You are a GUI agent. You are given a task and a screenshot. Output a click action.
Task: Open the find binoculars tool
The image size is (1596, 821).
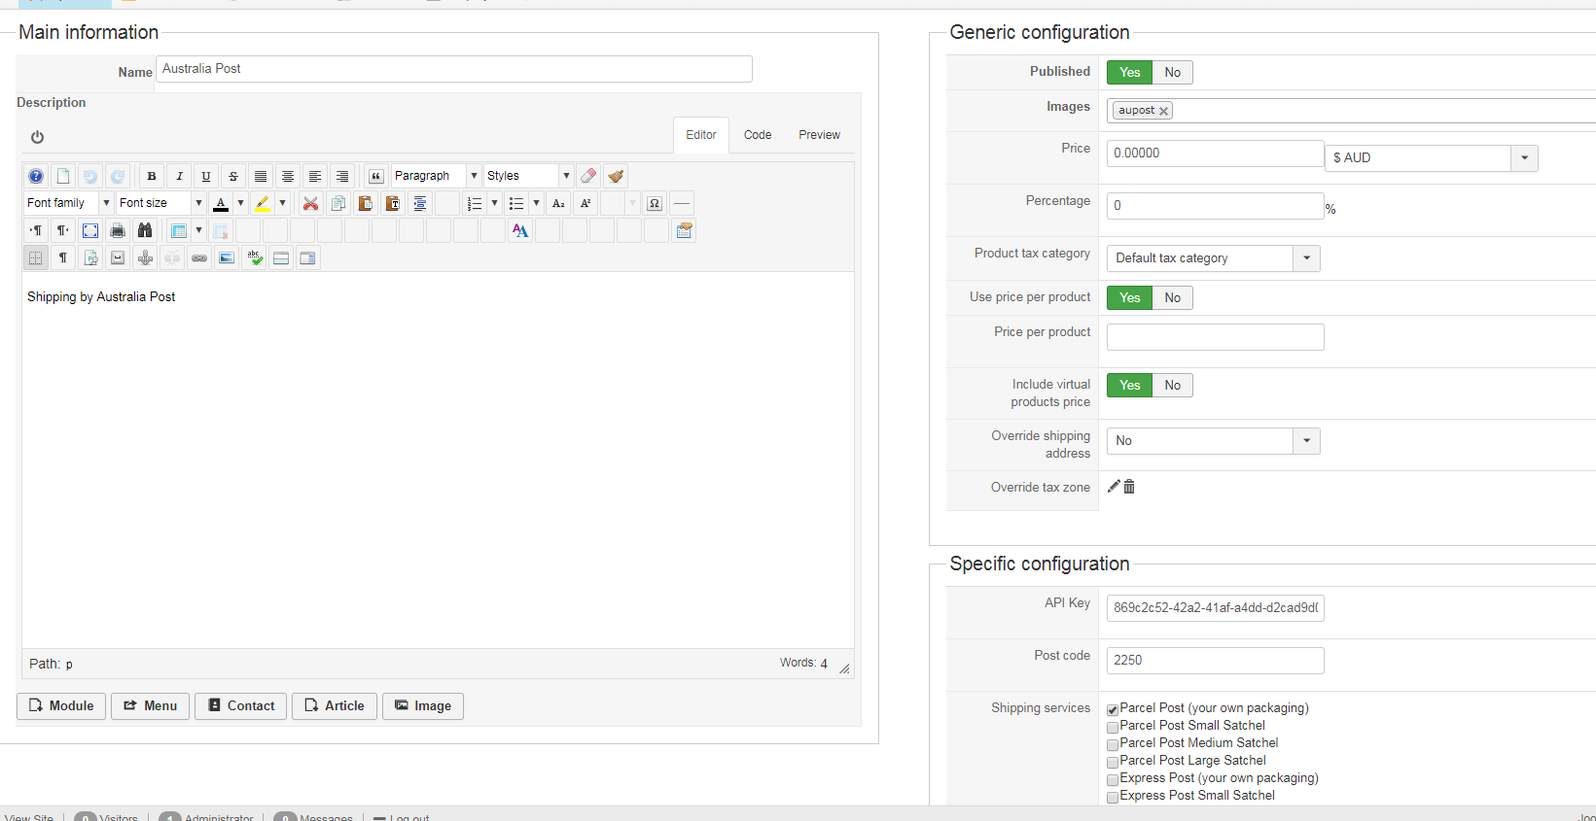click(x=145, y=230)
